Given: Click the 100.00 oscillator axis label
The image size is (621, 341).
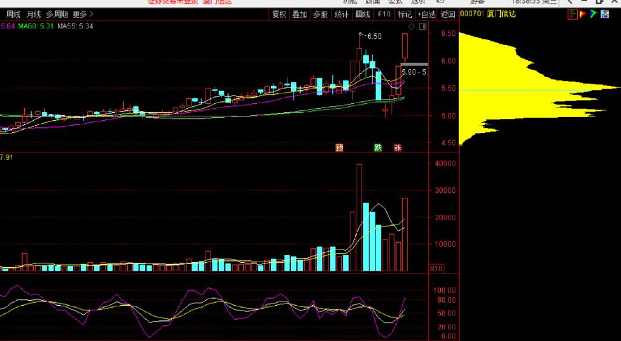Looking at the screenshot, I should pos(445,290).
